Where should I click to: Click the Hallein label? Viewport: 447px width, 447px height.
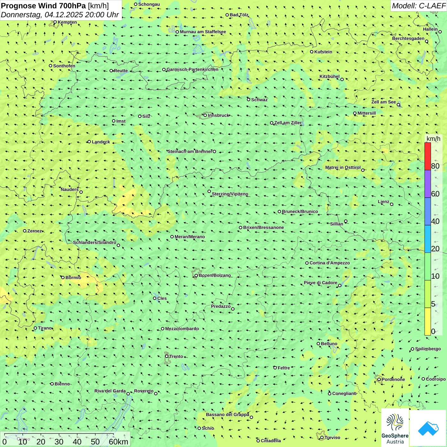(430, 29)
